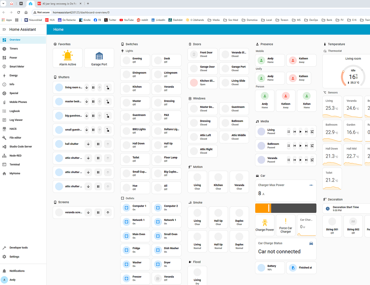Toggle the Computer 1 outlet
The image size is (370, 285).
click(135, 207)
